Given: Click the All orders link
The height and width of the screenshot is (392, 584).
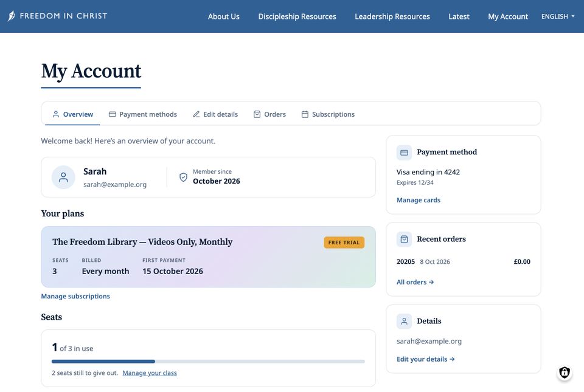Looking at the screenshot, I should [x=415, y=282].
